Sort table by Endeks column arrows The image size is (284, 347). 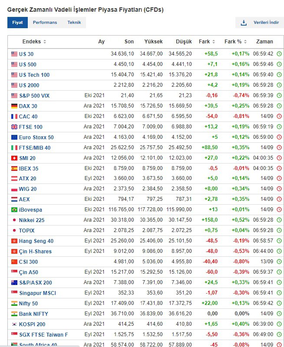click(45, 42)
